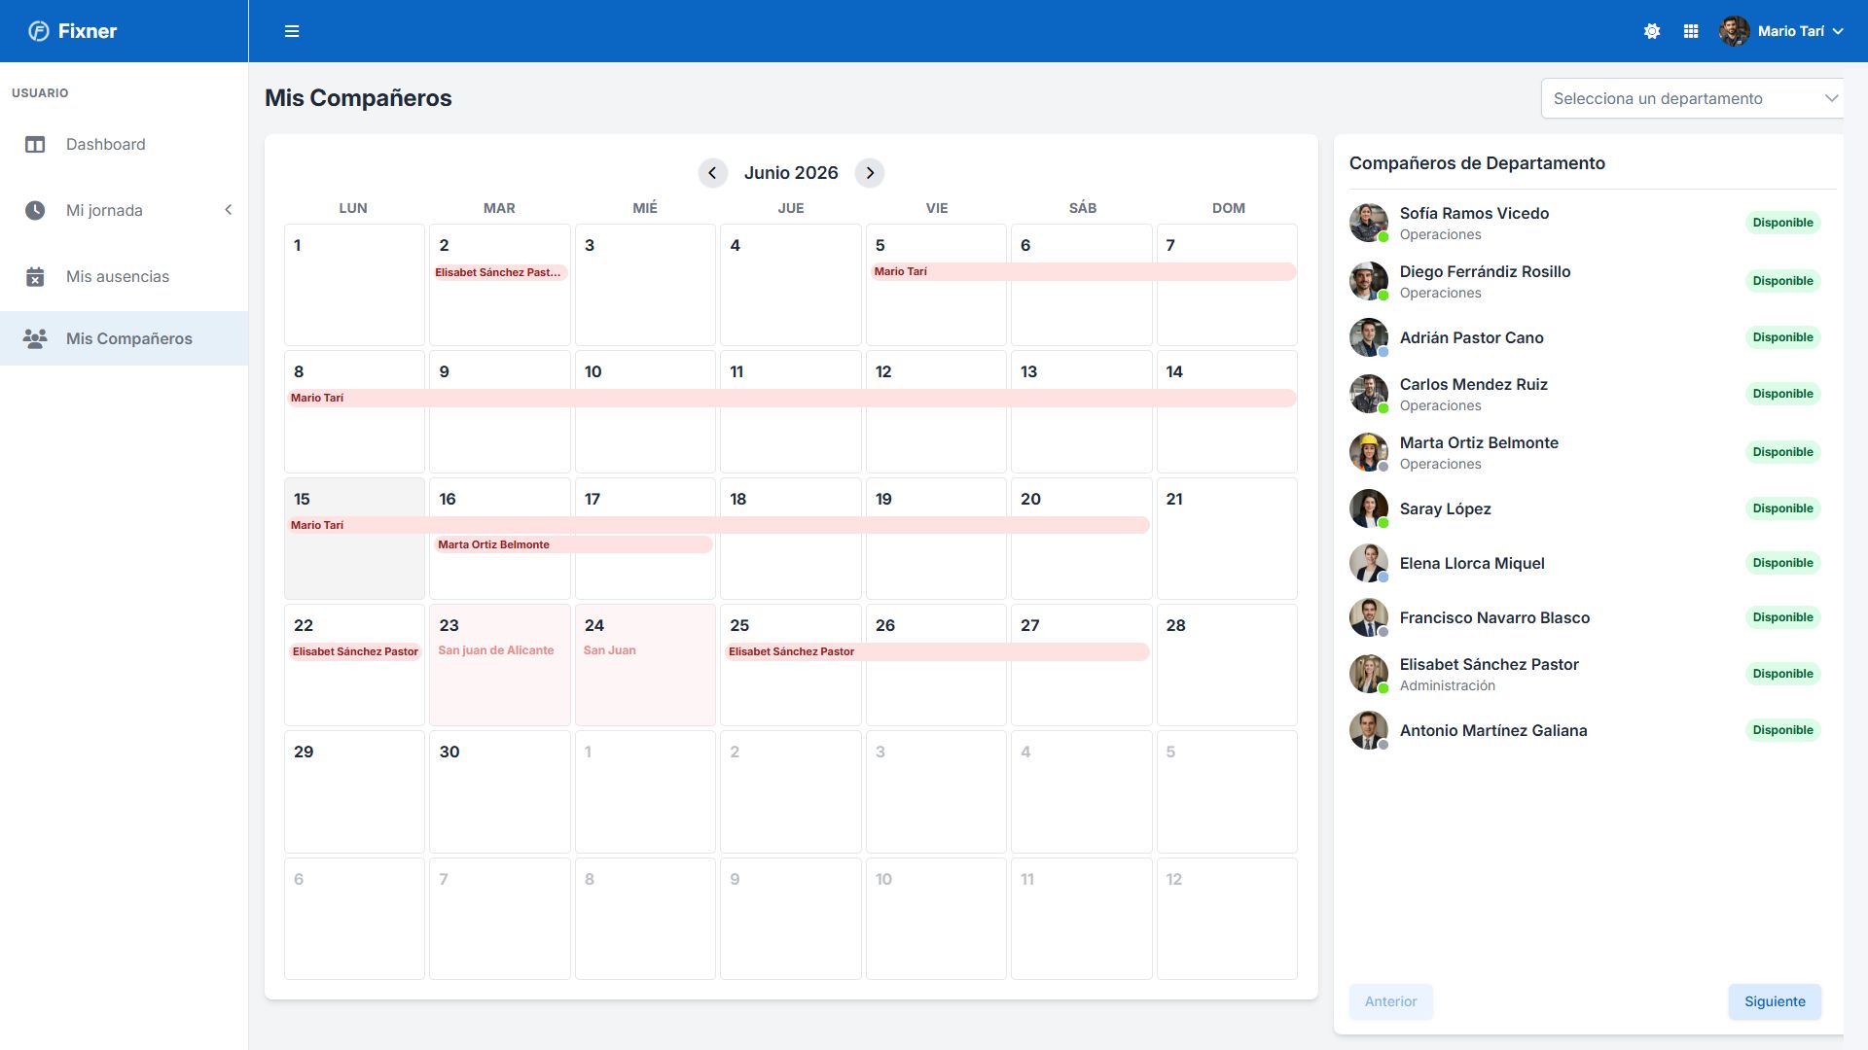Screen dimensions: 1868x1050
Task: Click the Administración label under Elisabet Sánchez Pastor
Action: (x=1447, y=685)
